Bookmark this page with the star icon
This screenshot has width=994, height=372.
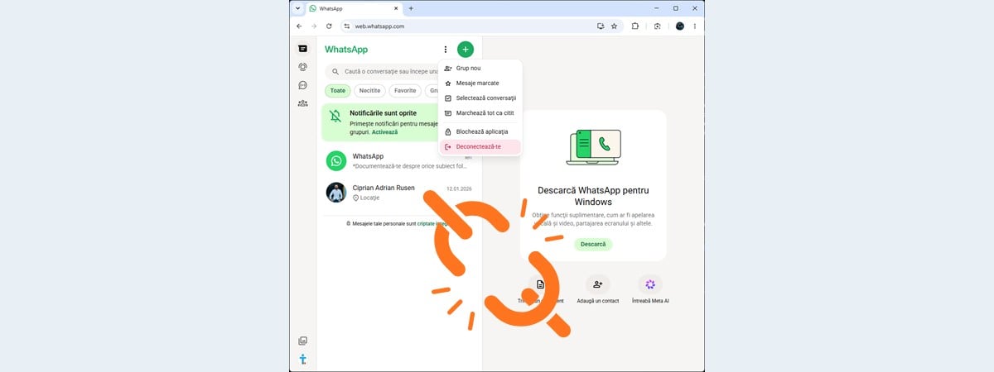[614, 26]
